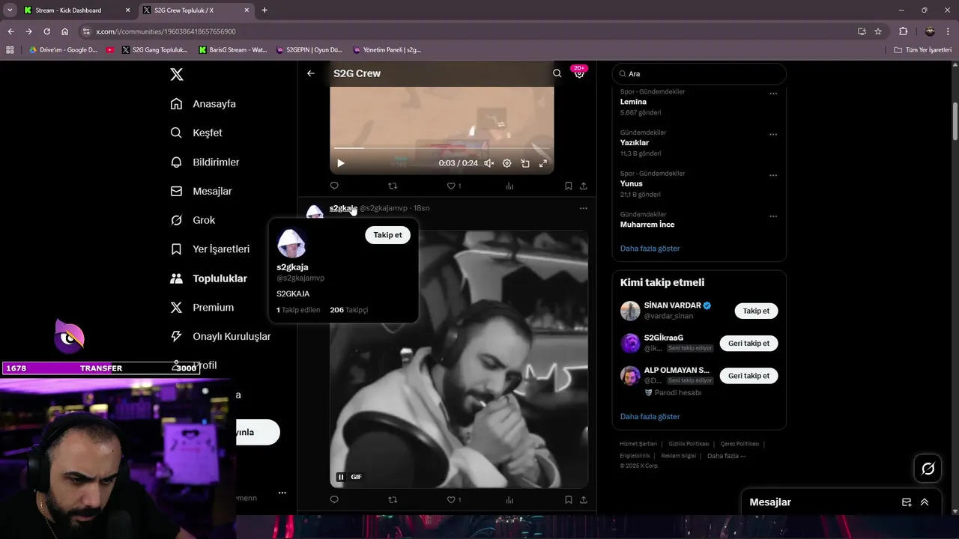
Task: Open video playback settings gear
Action: (x=507, y=163)
